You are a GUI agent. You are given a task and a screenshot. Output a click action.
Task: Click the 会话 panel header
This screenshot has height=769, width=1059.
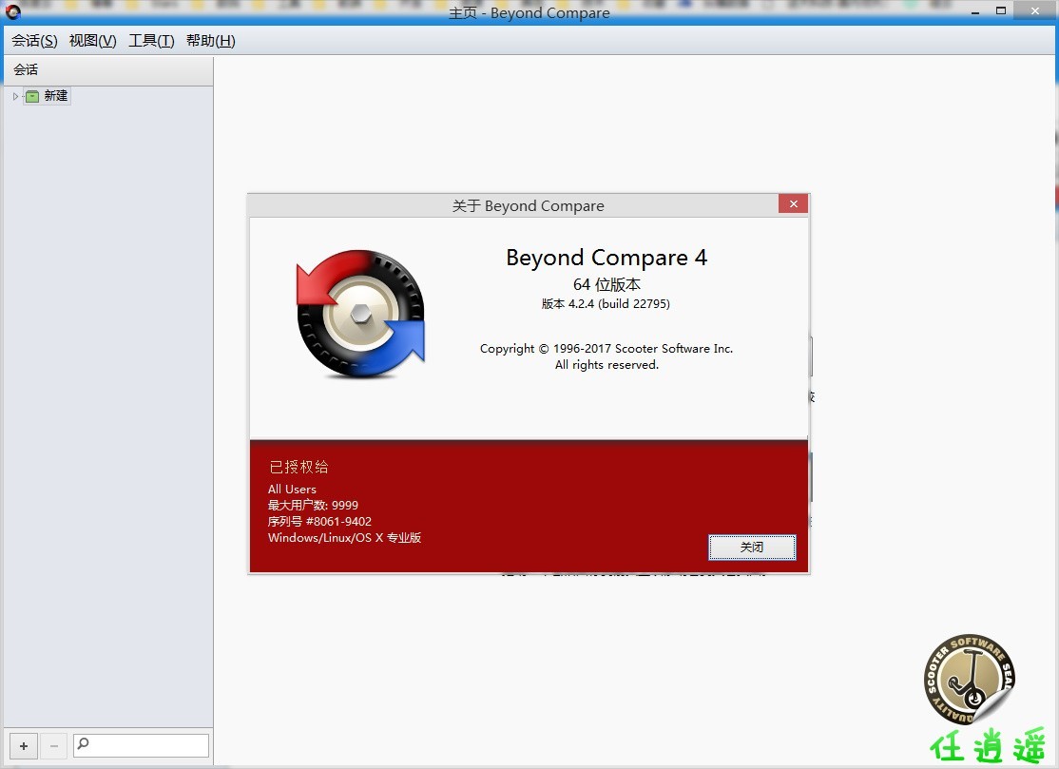[108, 70]
